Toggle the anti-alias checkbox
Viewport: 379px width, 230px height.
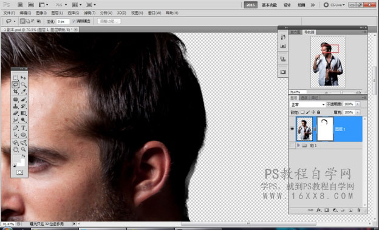[x=74, y=21]
